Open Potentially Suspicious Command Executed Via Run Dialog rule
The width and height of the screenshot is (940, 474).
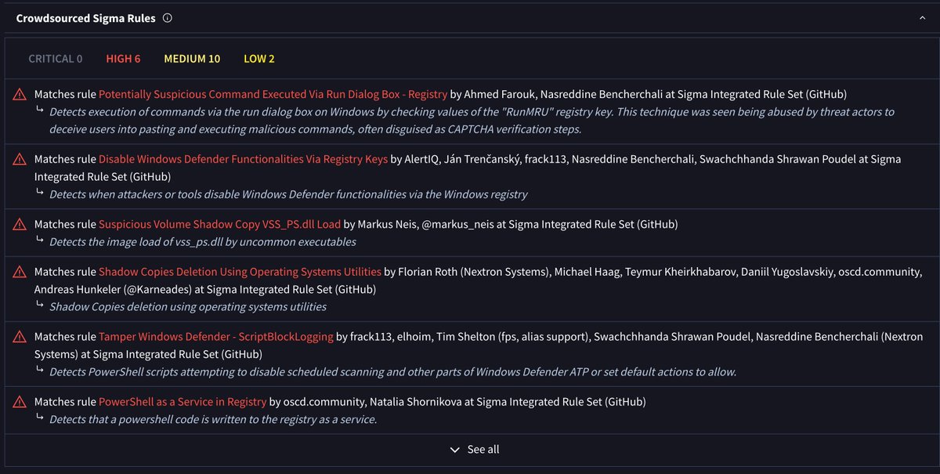click(x=273, y=94)
